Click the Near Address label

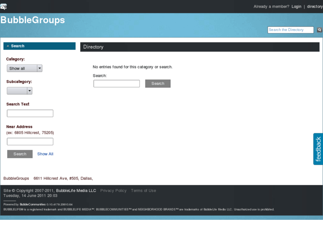pyautogui.click(x=20, y=127)
